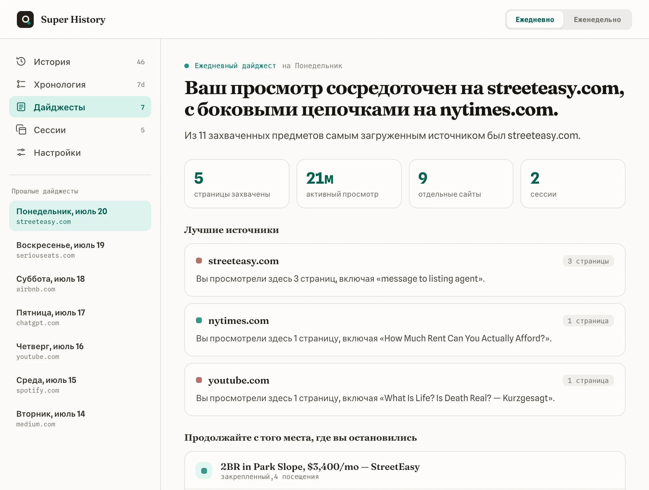This screenshot has width=649, height=490.
Task: Select the Понедельник, июль 20 digest
Action: pyautogui.click(x=80, y=216)
